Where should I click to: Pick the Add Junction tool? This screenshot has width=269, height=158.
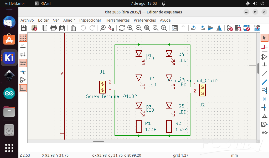coord(264,107)
